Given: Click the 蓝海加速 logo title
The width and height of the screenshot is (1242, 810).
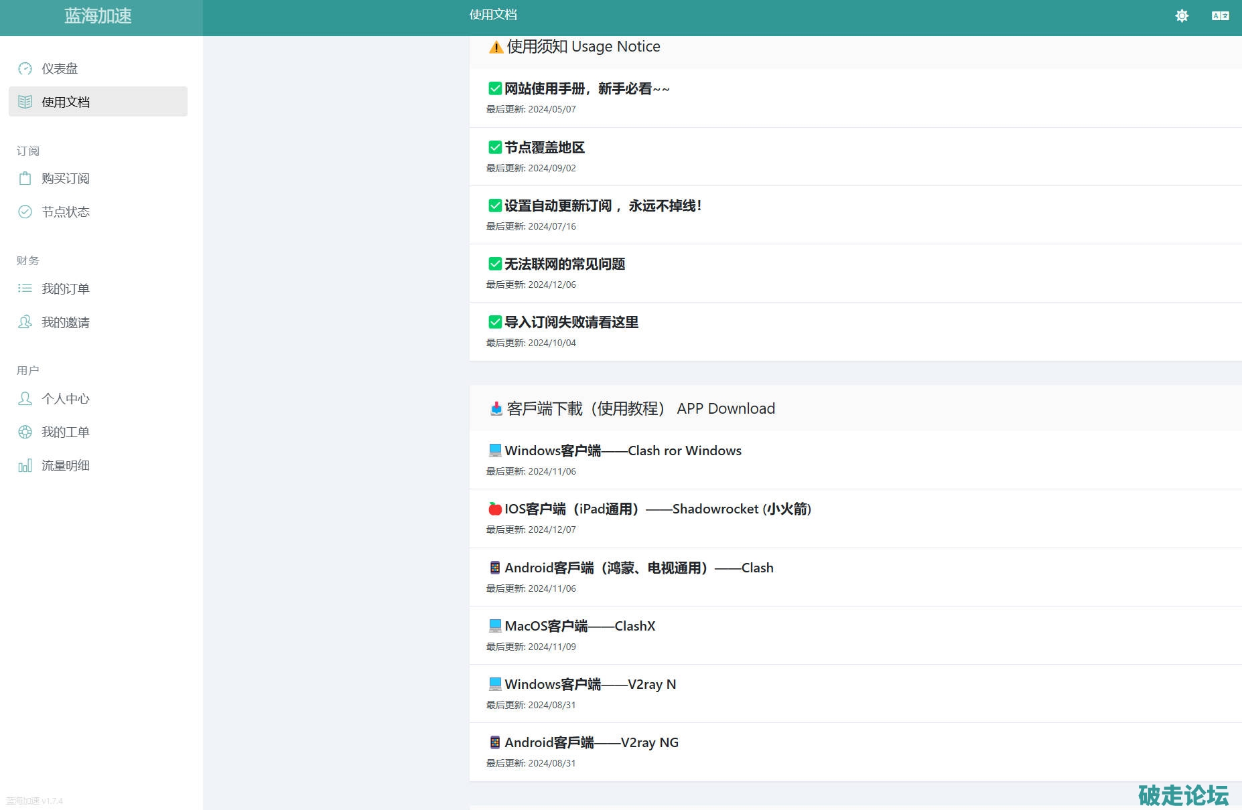Looking at the screenshot, I should pos(98,16).
